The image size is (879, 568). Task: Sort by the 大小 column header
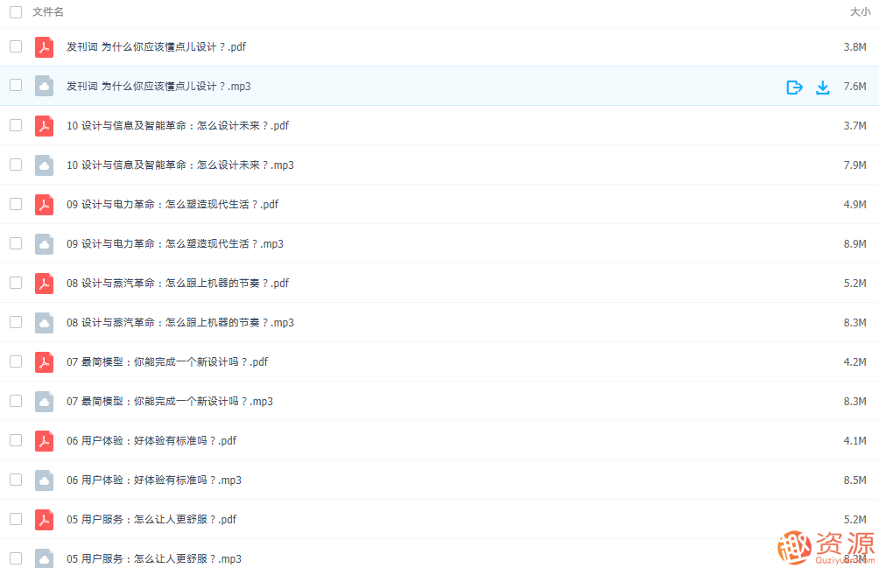tap(860, 11)
